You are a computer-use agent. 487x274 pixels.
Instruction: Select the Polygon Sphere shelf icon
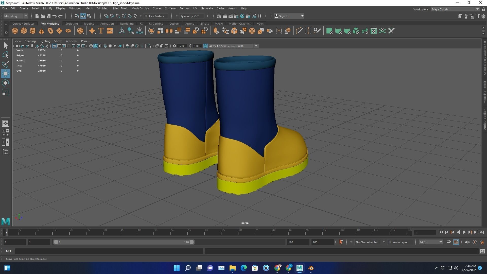15,31
